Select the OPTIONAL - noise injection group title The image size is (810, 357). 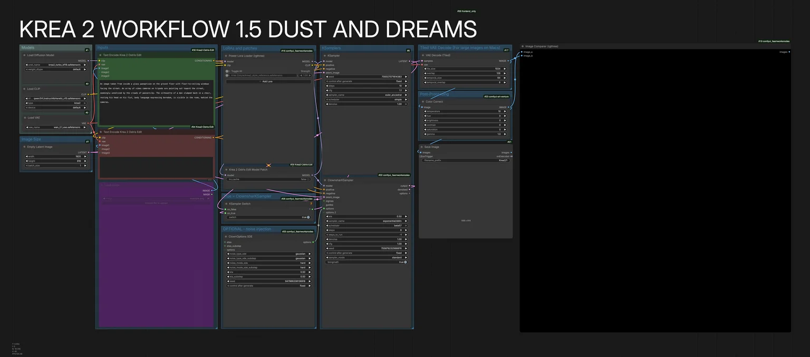(247, 229)
